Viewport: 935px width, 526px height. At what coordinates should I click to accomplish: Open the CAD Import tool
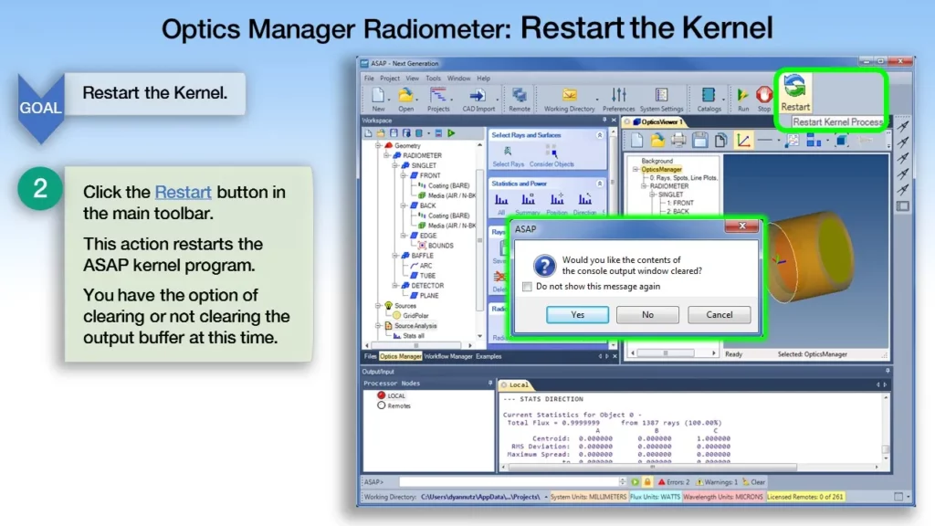point(477,95)
